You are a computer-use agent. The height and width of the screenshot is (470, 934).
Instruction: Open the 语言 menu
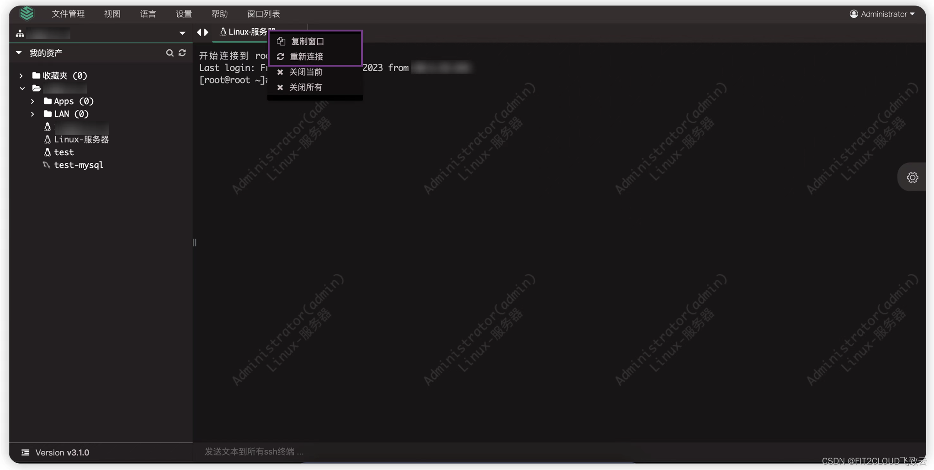148,14
